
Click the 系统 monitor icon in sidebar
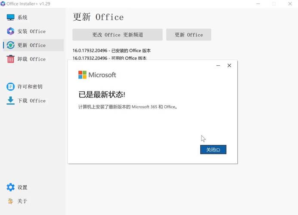click(10, 17)
